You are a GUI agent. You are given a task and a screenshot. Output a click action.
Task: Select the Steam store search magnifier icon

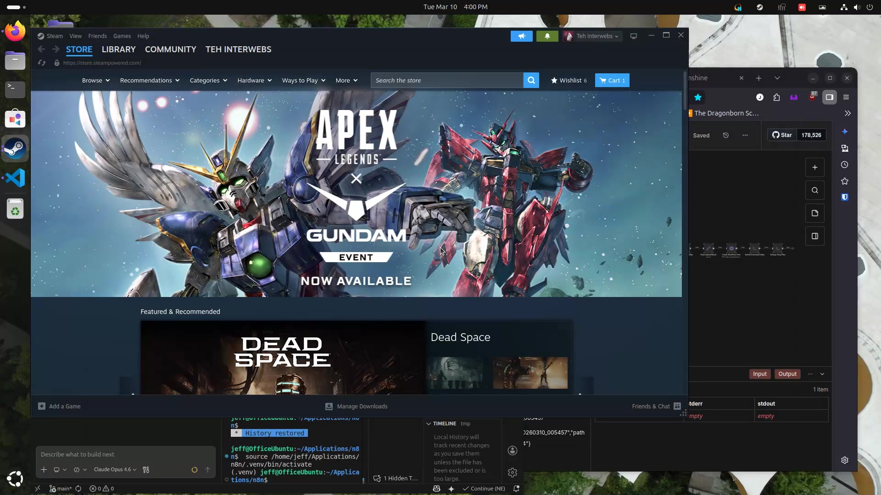(531, 80)
